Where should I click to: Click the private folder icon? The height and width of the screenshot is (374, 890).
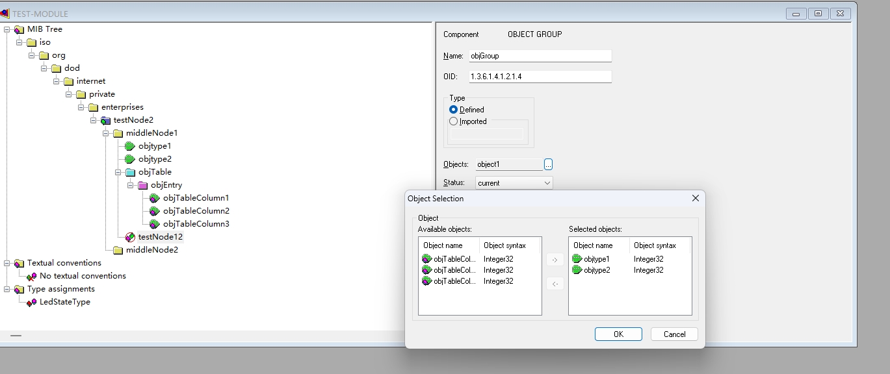[x=81, y=94]
